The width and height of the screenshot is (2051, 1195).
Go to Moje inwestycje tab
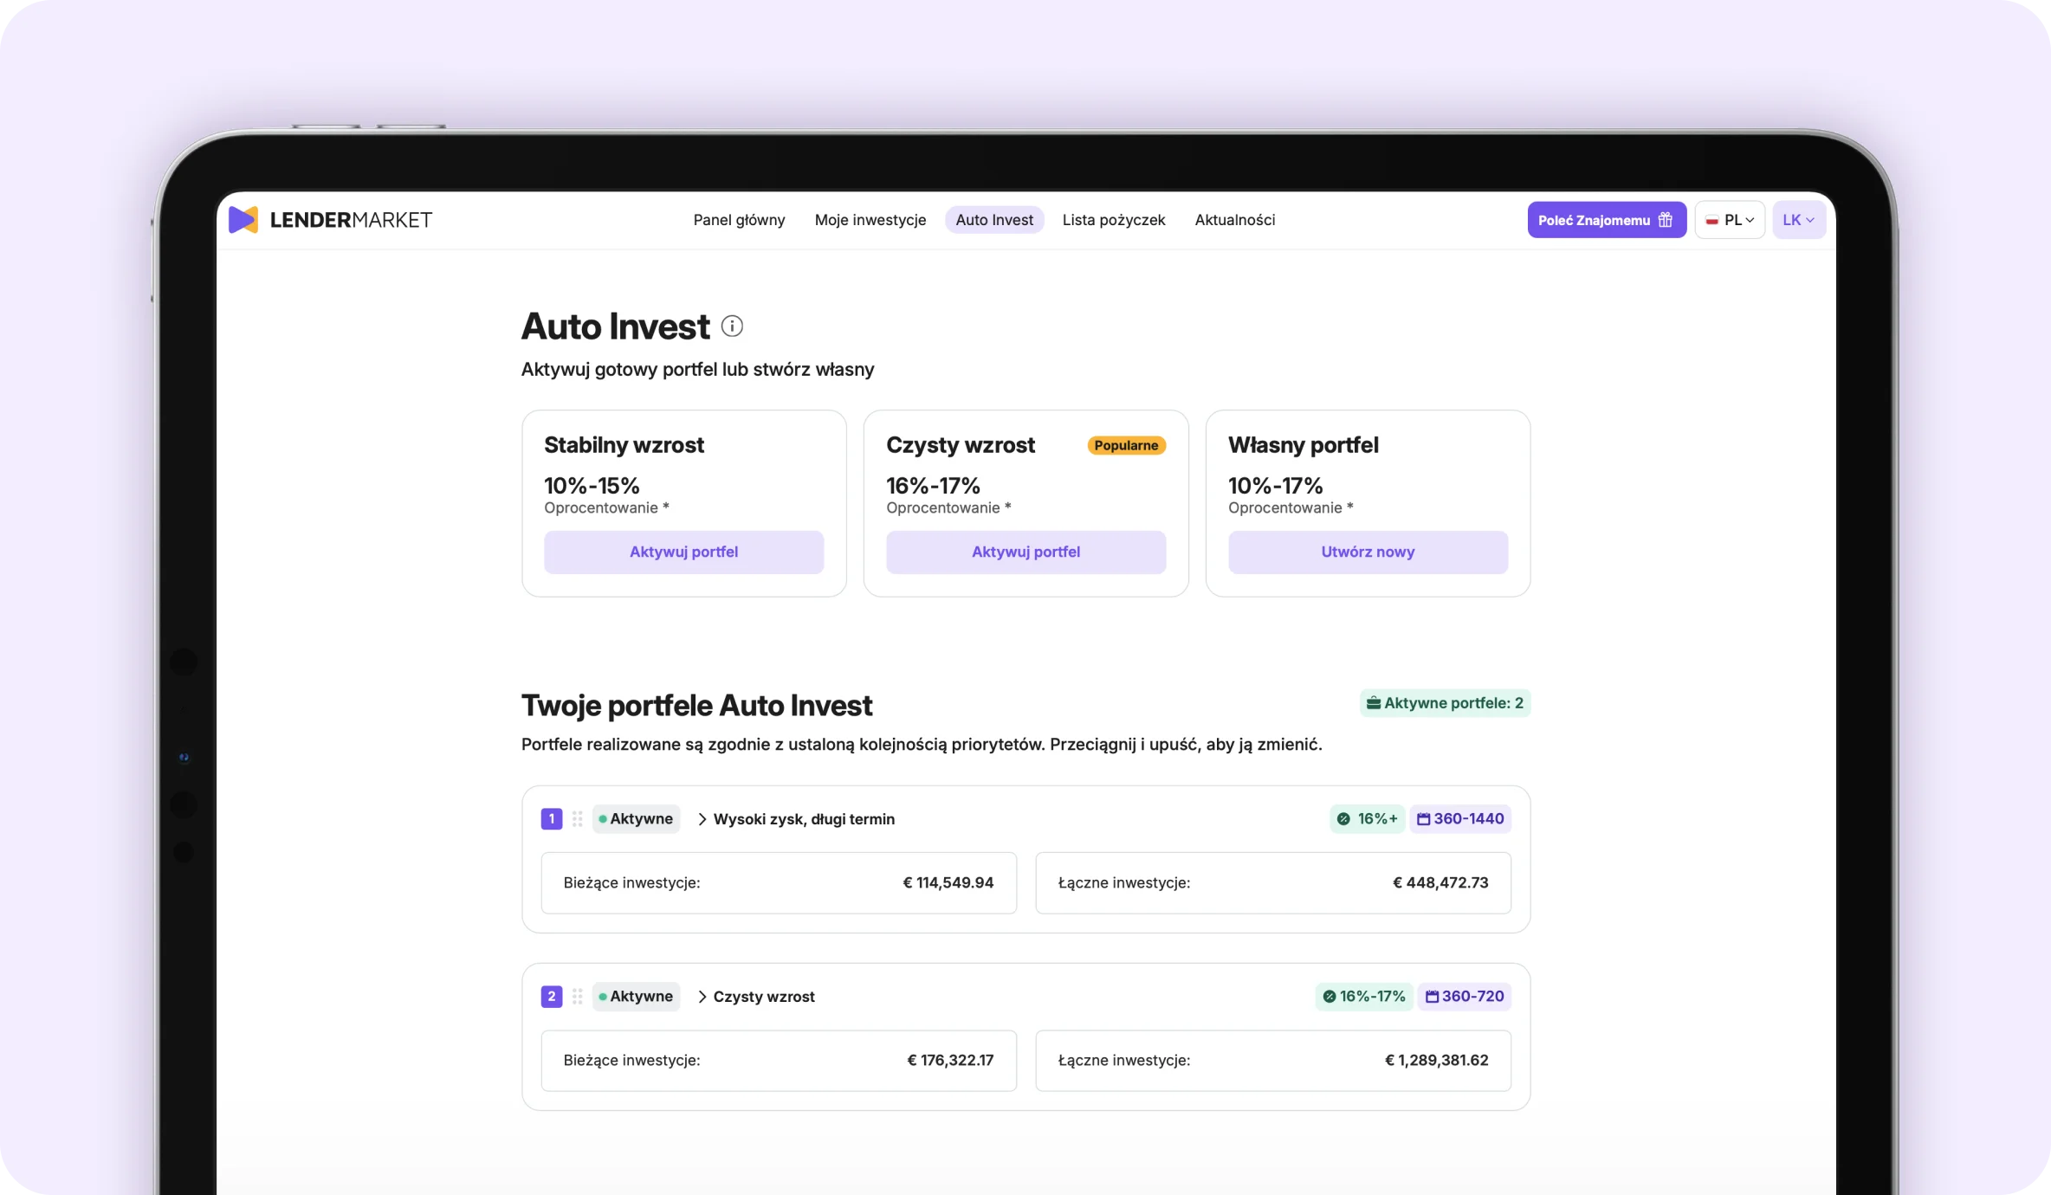(x=870, y=220)
